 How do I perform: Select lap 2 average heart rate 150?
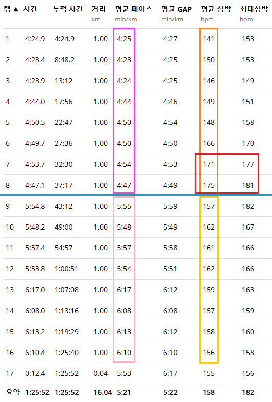pyautogui.click(x=209, y=60)
